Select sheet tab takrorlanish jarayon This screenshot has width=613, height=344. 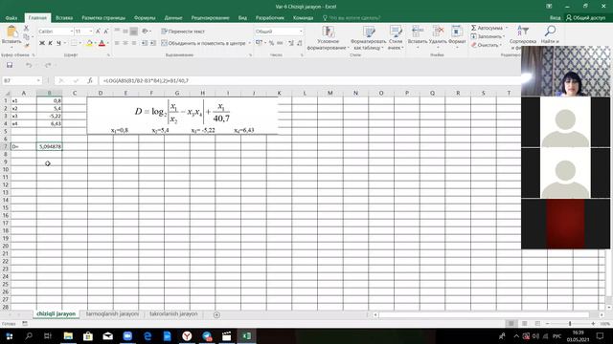point(173,314)
